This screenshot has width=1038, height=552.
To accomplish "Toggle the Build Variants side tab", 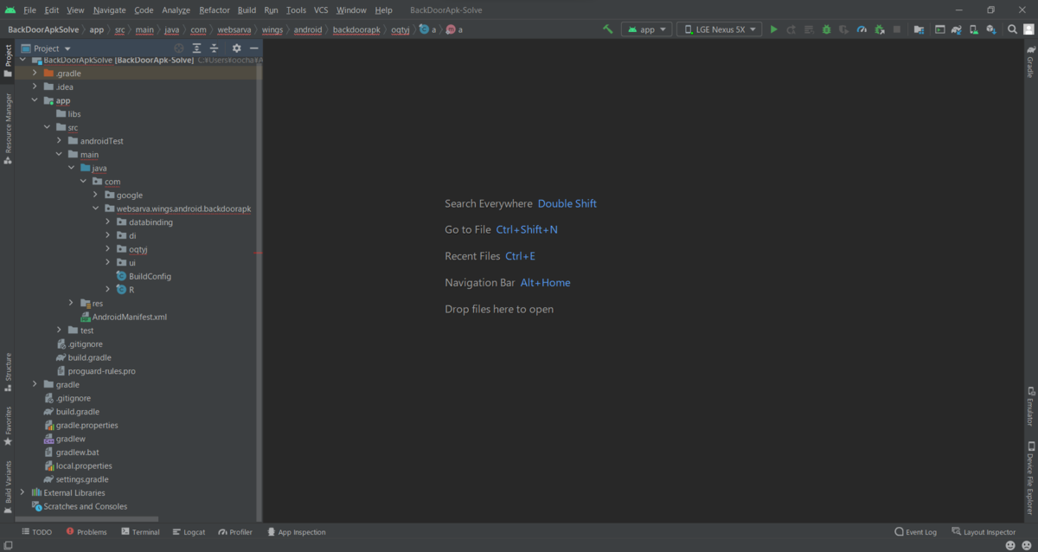I will coord(8,487).
